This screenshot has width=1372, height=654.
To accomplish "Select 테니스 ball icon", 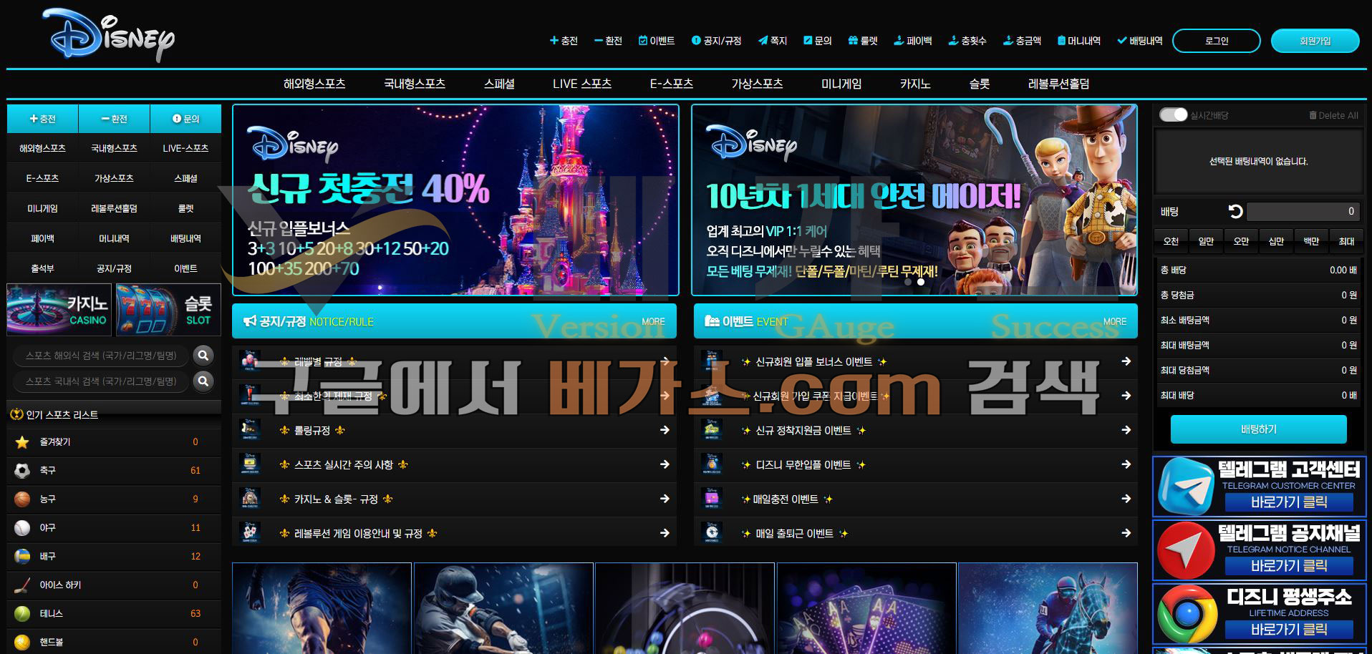I will point(22,613).
